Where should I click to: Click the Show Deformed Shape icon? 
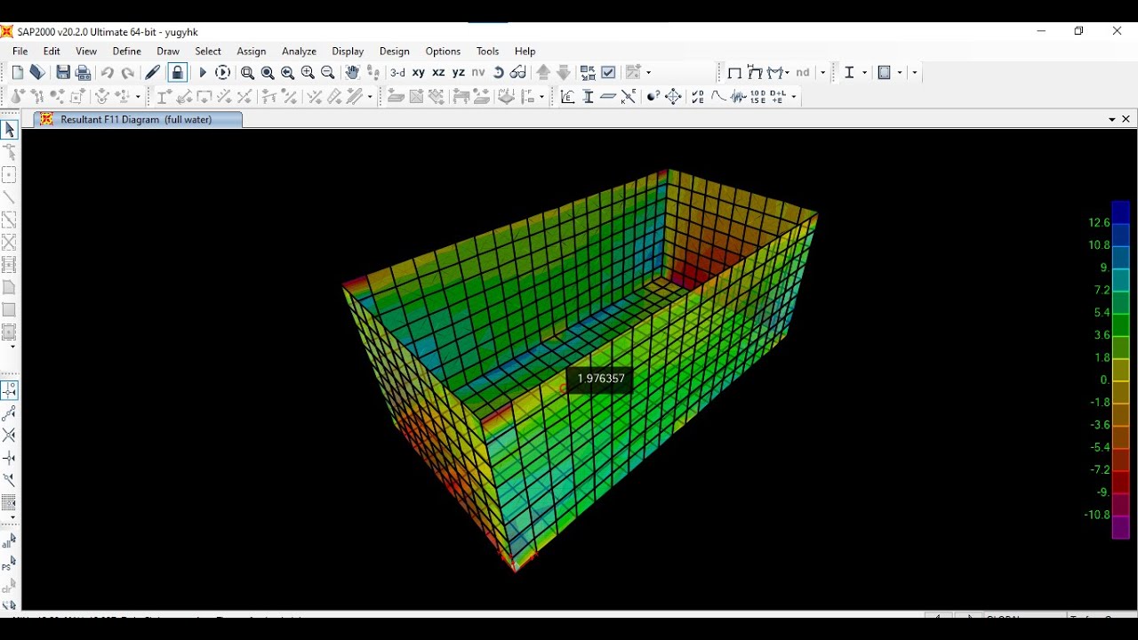(x=756, y=73)
